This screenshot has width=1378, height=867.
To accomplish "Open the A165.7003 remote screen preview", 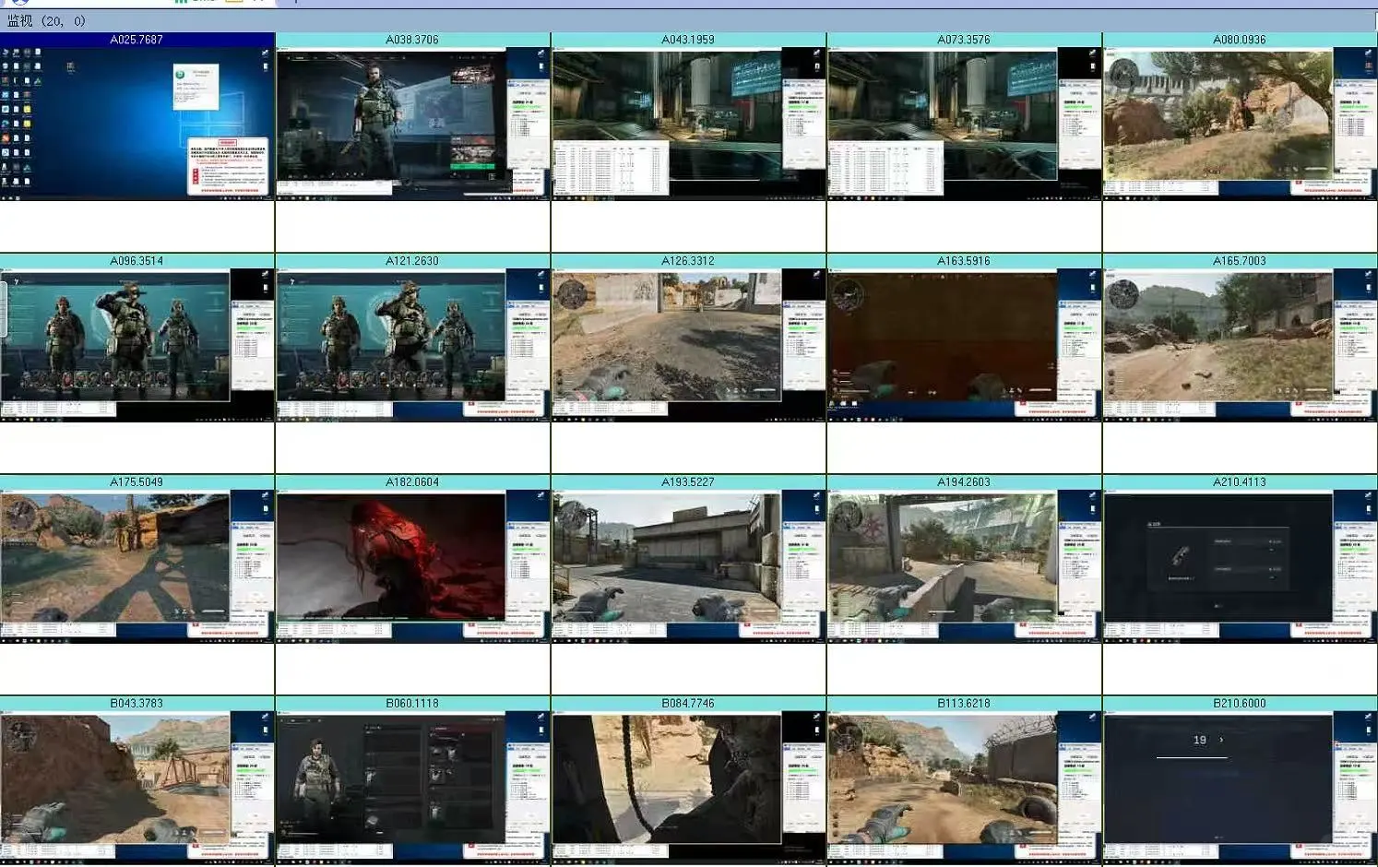I will pyautogui.click(x=1240, y=345).
